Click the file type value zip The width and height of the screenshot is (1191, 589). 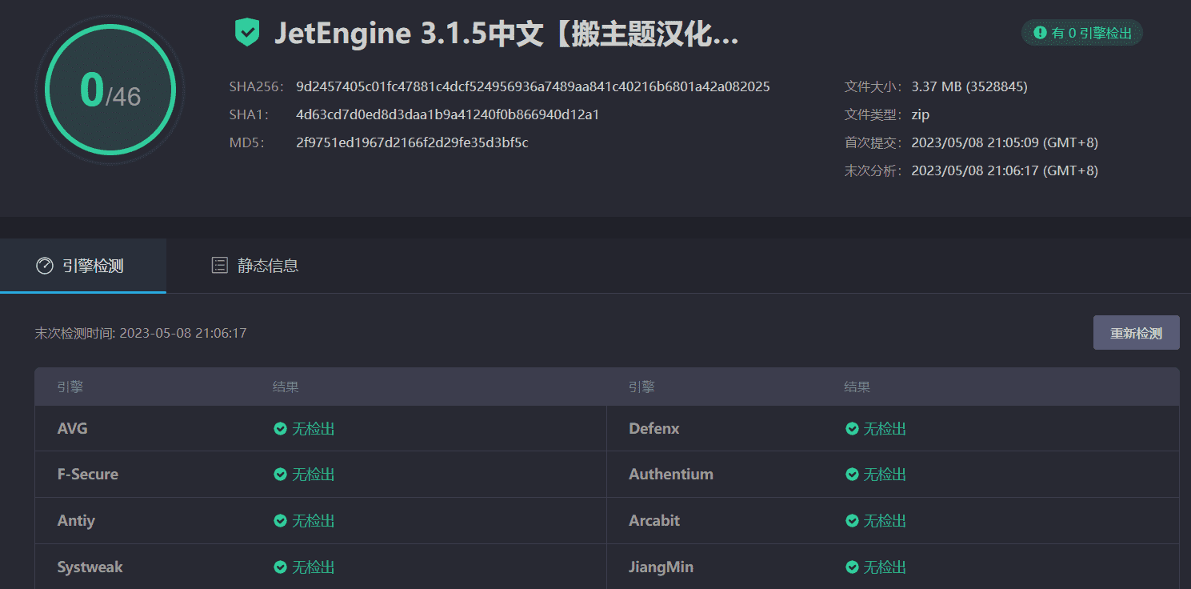tap(920, 114)
